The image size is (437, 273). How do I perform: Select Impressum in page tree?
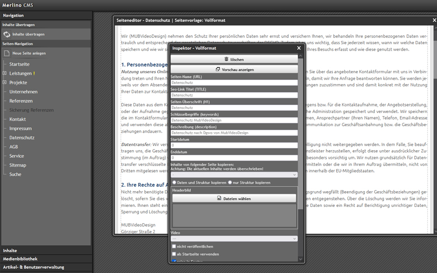tap(20, 128)
